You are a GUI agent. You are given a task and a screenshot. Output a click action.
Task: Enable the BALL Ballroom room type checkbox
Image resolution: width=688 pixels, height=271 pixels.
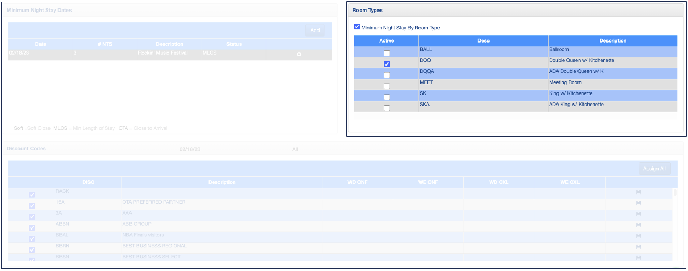(387, 54)
